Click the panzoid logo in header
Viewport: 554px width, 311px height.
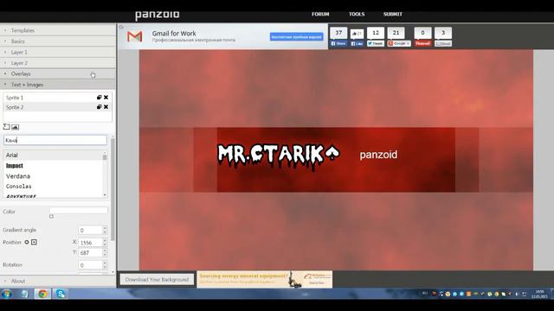coord(158,16)
